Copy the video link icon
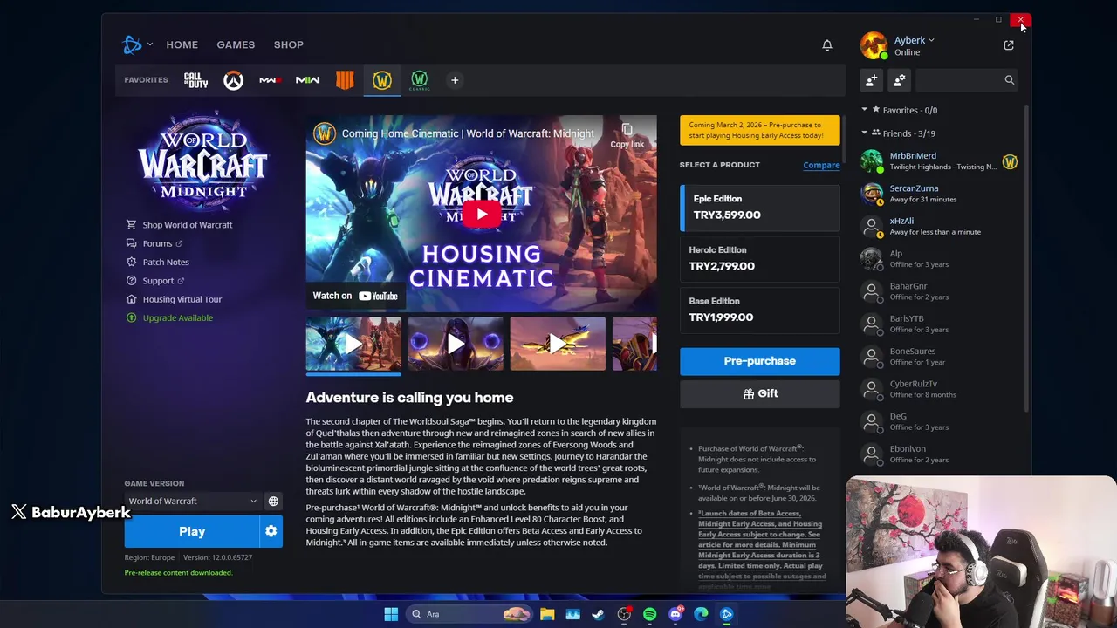 [x=627, y=135]
